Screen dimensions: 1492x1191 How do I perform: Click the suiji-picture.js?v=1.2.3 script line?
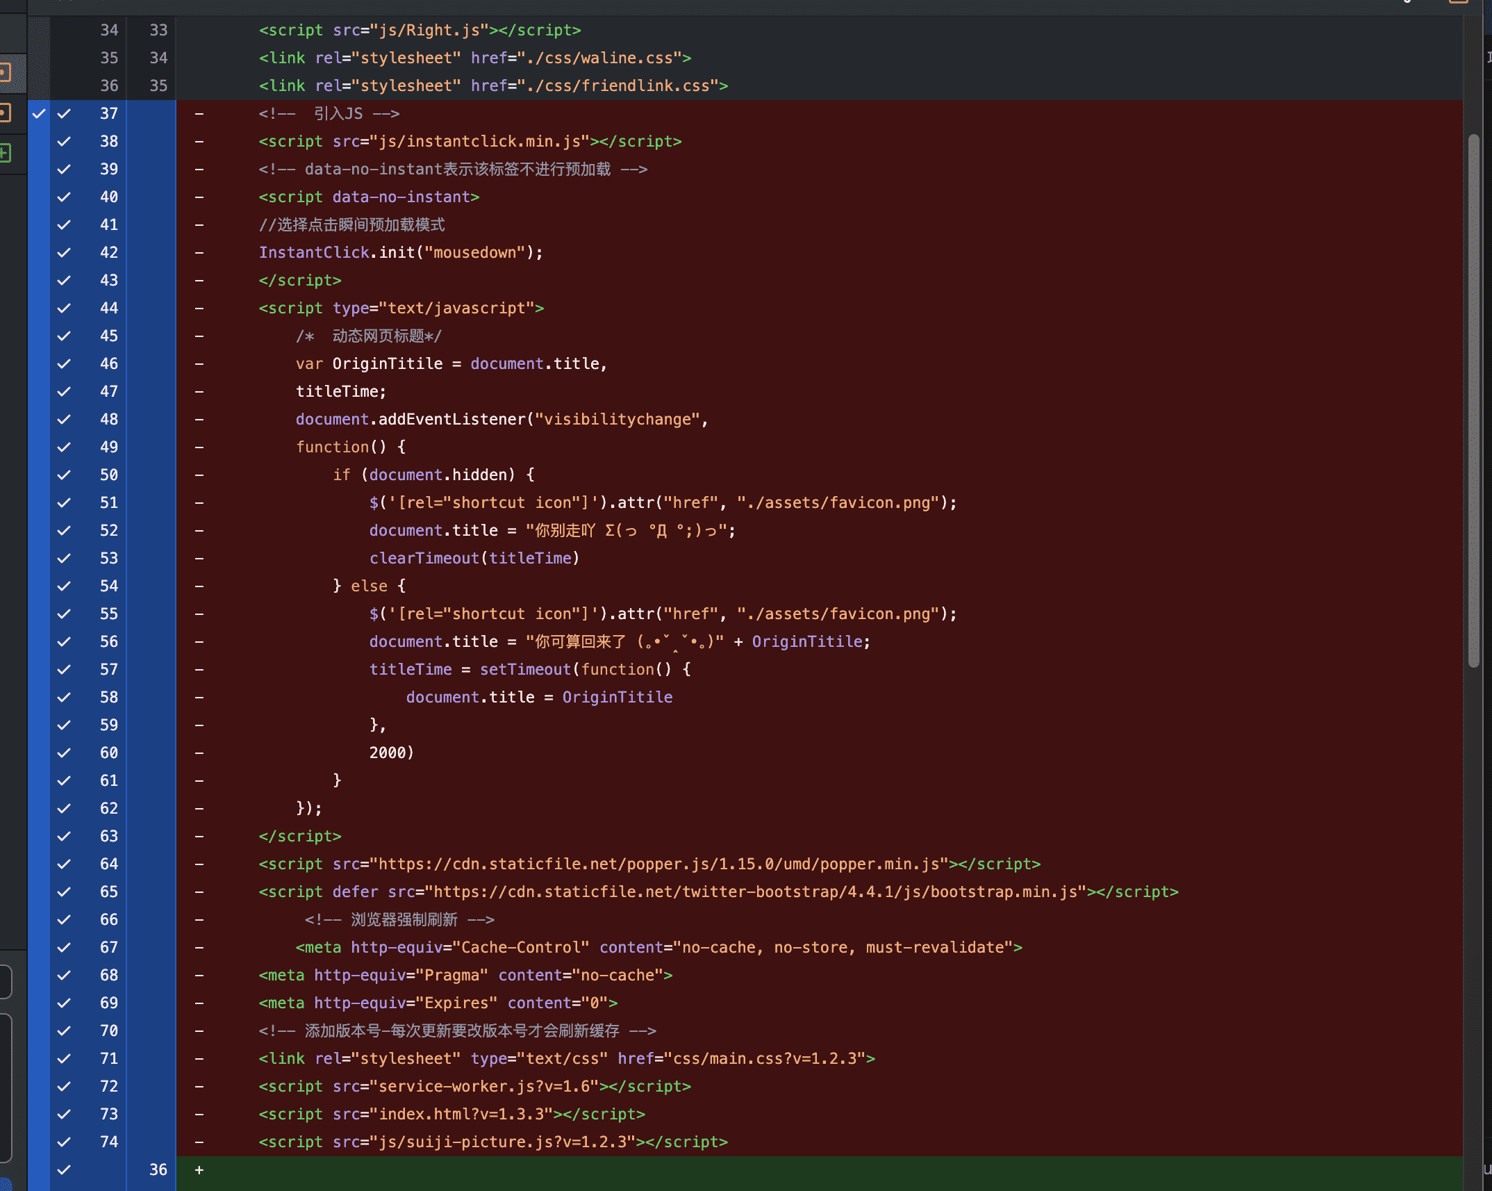493,1142
